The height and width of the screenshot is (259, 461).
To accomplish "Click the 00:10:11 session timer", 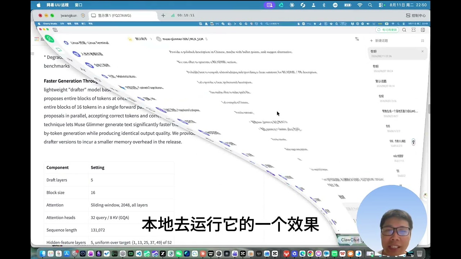I will point(186,15).
